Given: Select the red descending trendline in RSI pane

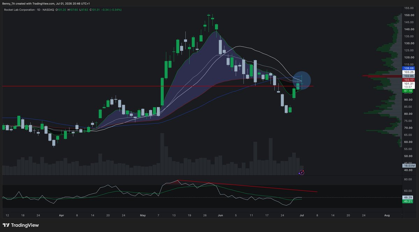Looking at the screenshot, I should 248,186.
